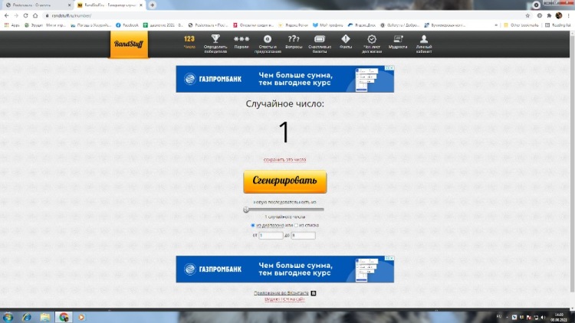Open a new browser tab with plus button
The height and width of the screenshot is (323, 575).
(x=153, y=5)
